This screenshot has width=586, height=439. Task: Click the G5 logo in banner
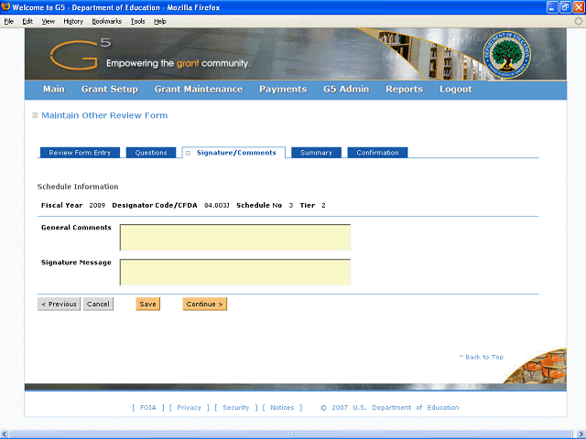point(81,55)
